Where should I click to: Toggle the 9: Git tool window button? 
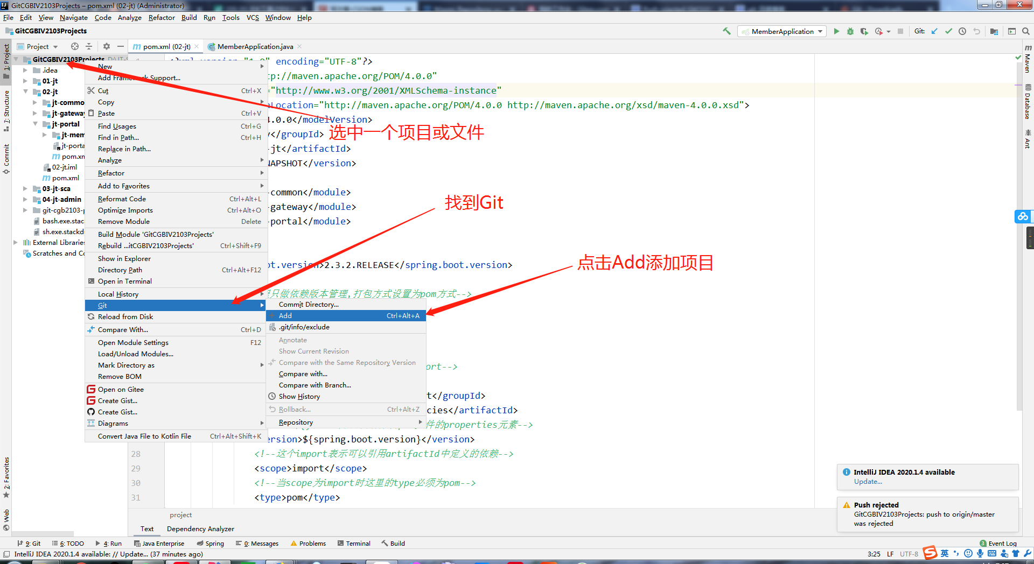(x=29, y=544)
